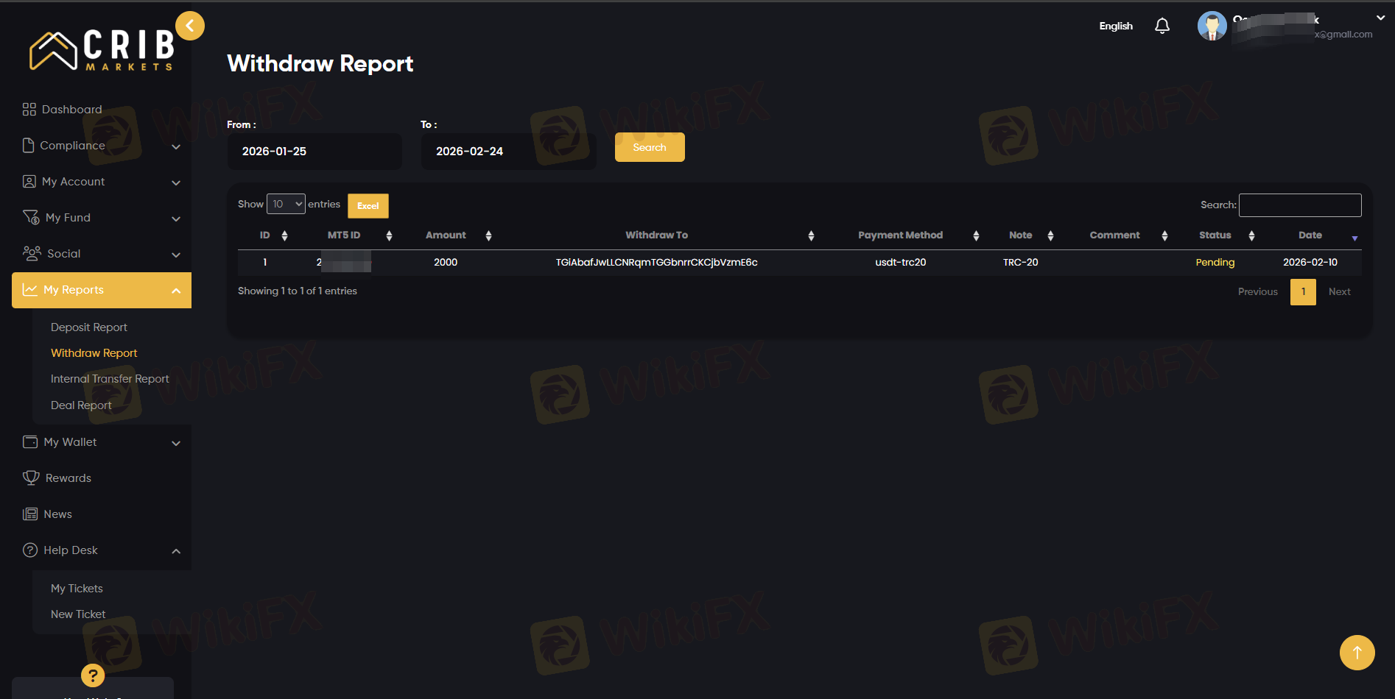Collapse the My Reports menu chevron
The height and width of the screenshot is (699, 1395).
pos(176,291)
